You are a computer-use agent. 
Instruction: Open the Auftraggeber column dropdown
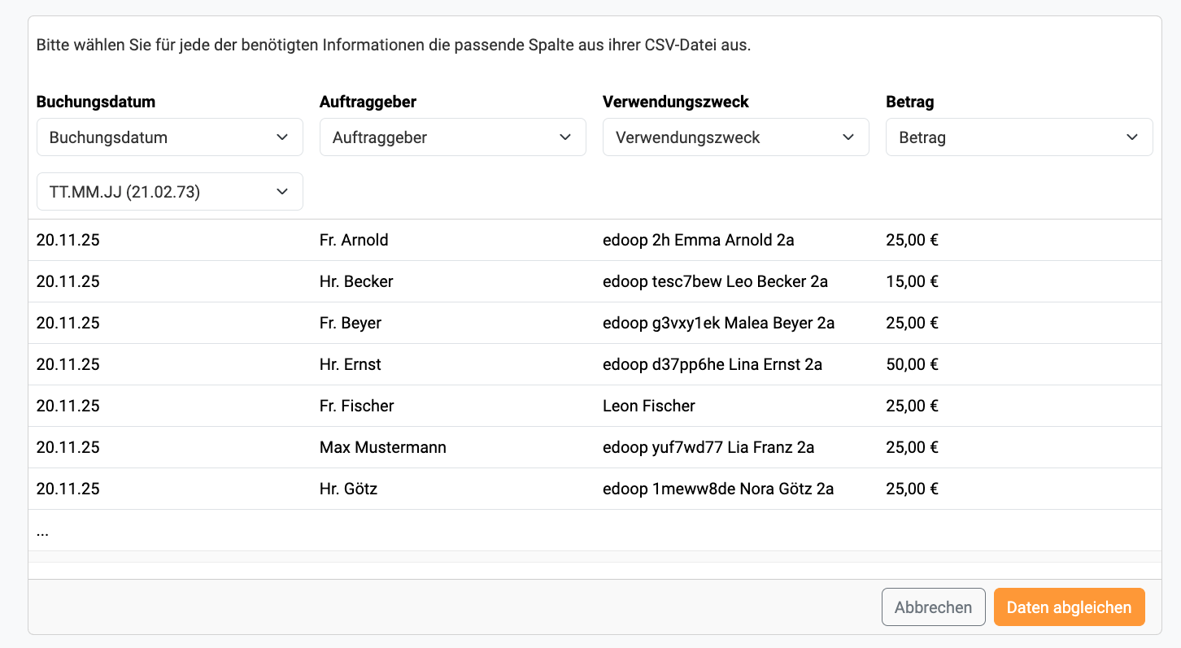coord(452,137)
